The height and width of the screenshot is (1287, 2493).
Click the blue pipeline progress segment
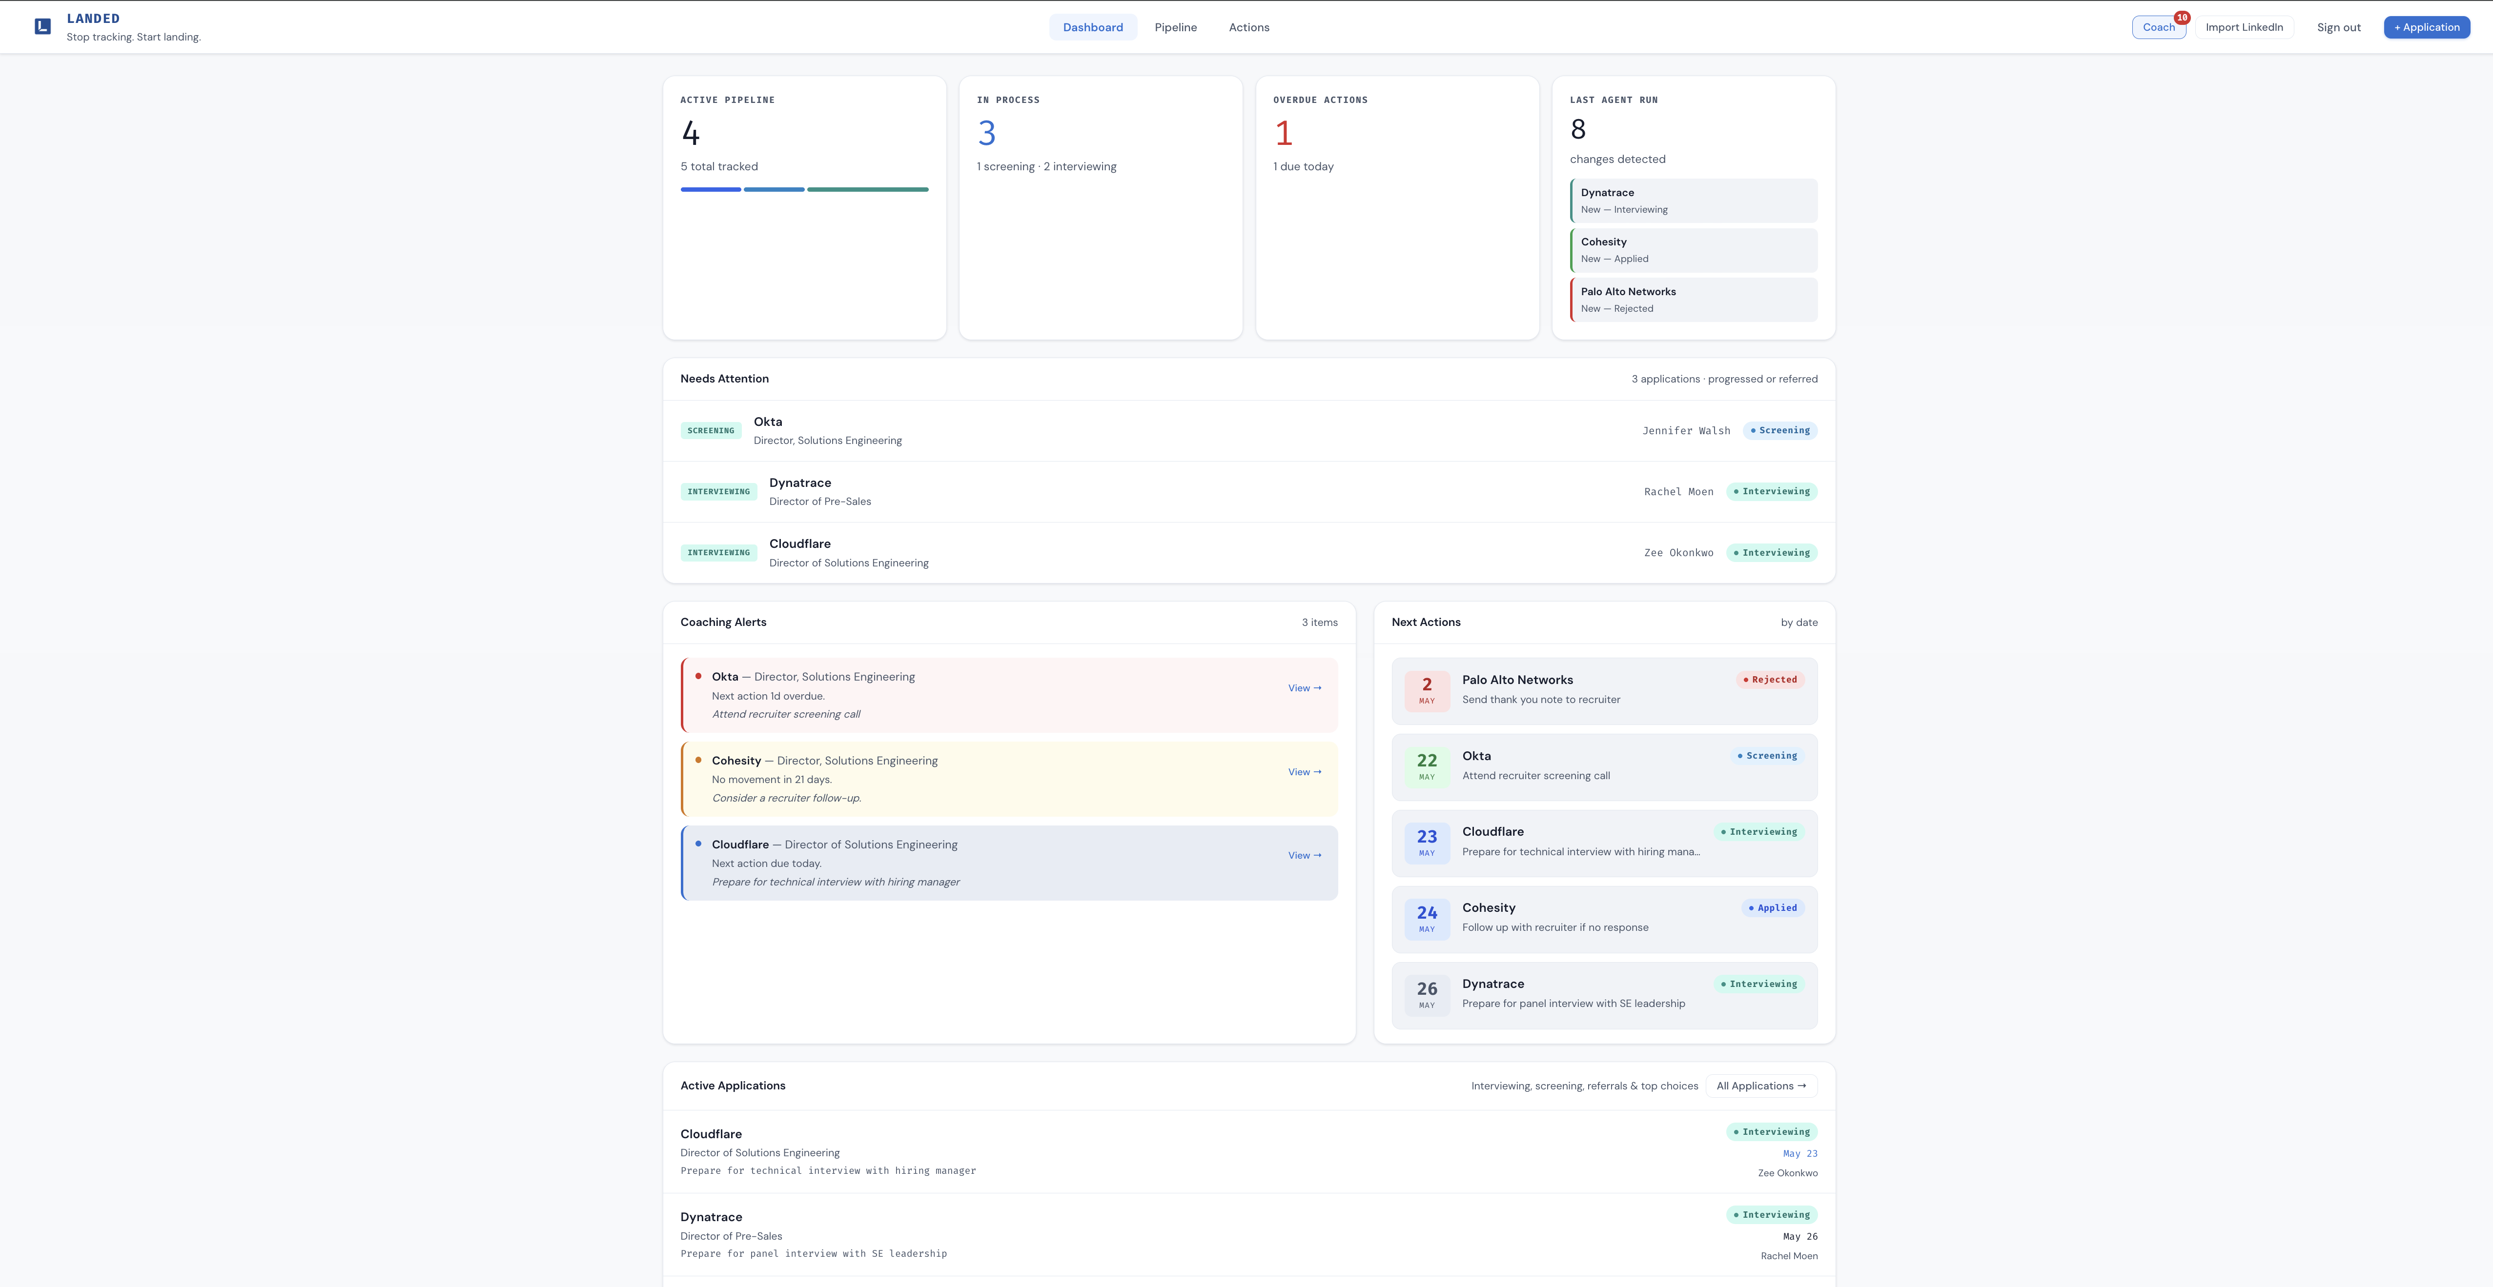click(710, 190)
